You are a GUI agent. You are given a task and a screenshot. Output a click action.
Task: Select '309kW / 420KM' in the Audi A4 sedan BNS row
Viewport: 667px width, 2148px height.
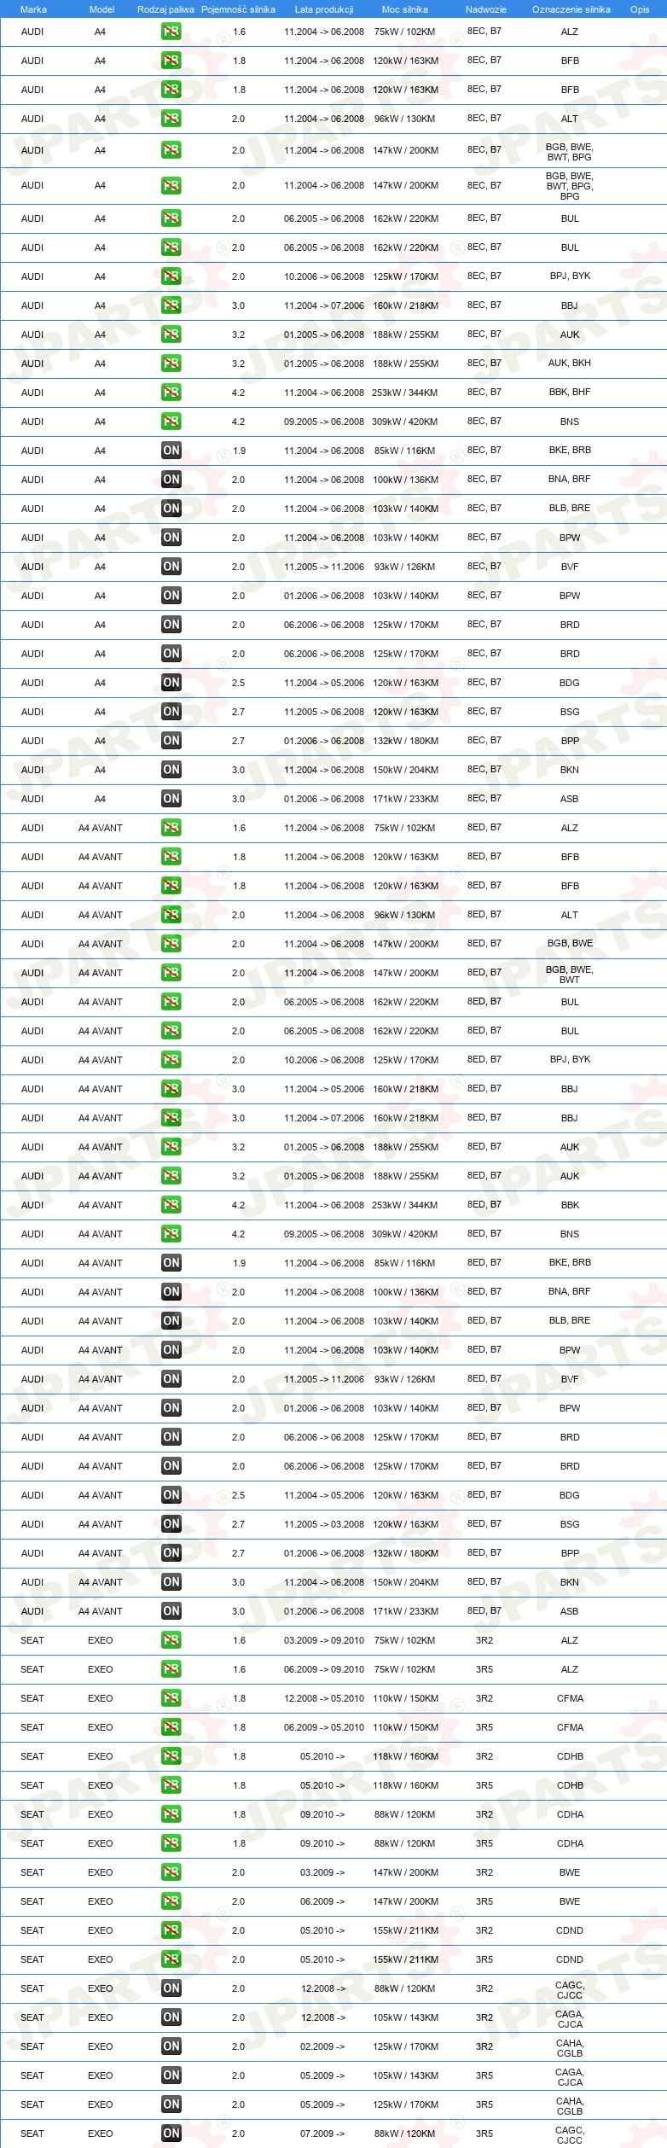pyautogui.click(x=405, y=422)
